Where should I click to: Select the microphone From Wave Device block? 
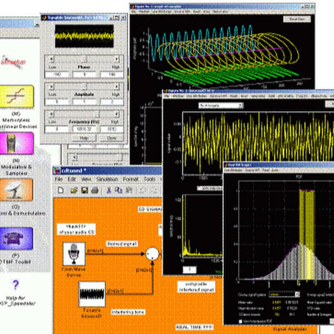(x=74, y=253)
